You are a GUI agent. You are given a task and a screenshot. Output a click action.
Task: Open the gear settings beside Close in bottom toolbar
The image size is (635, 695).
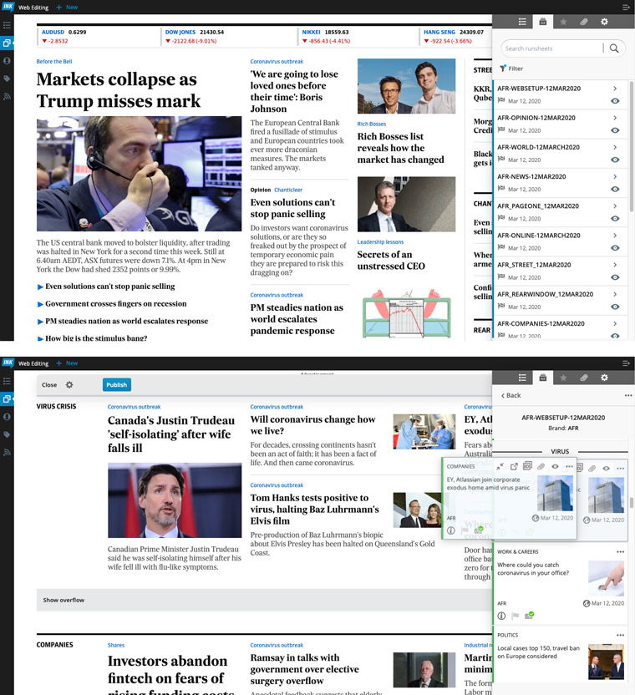(69, 385)
